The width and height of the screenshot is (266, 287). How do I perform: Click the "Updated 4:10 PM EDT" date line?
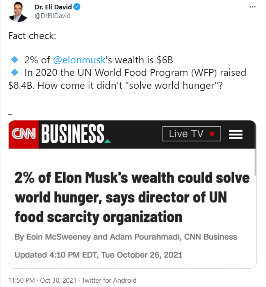98,255
